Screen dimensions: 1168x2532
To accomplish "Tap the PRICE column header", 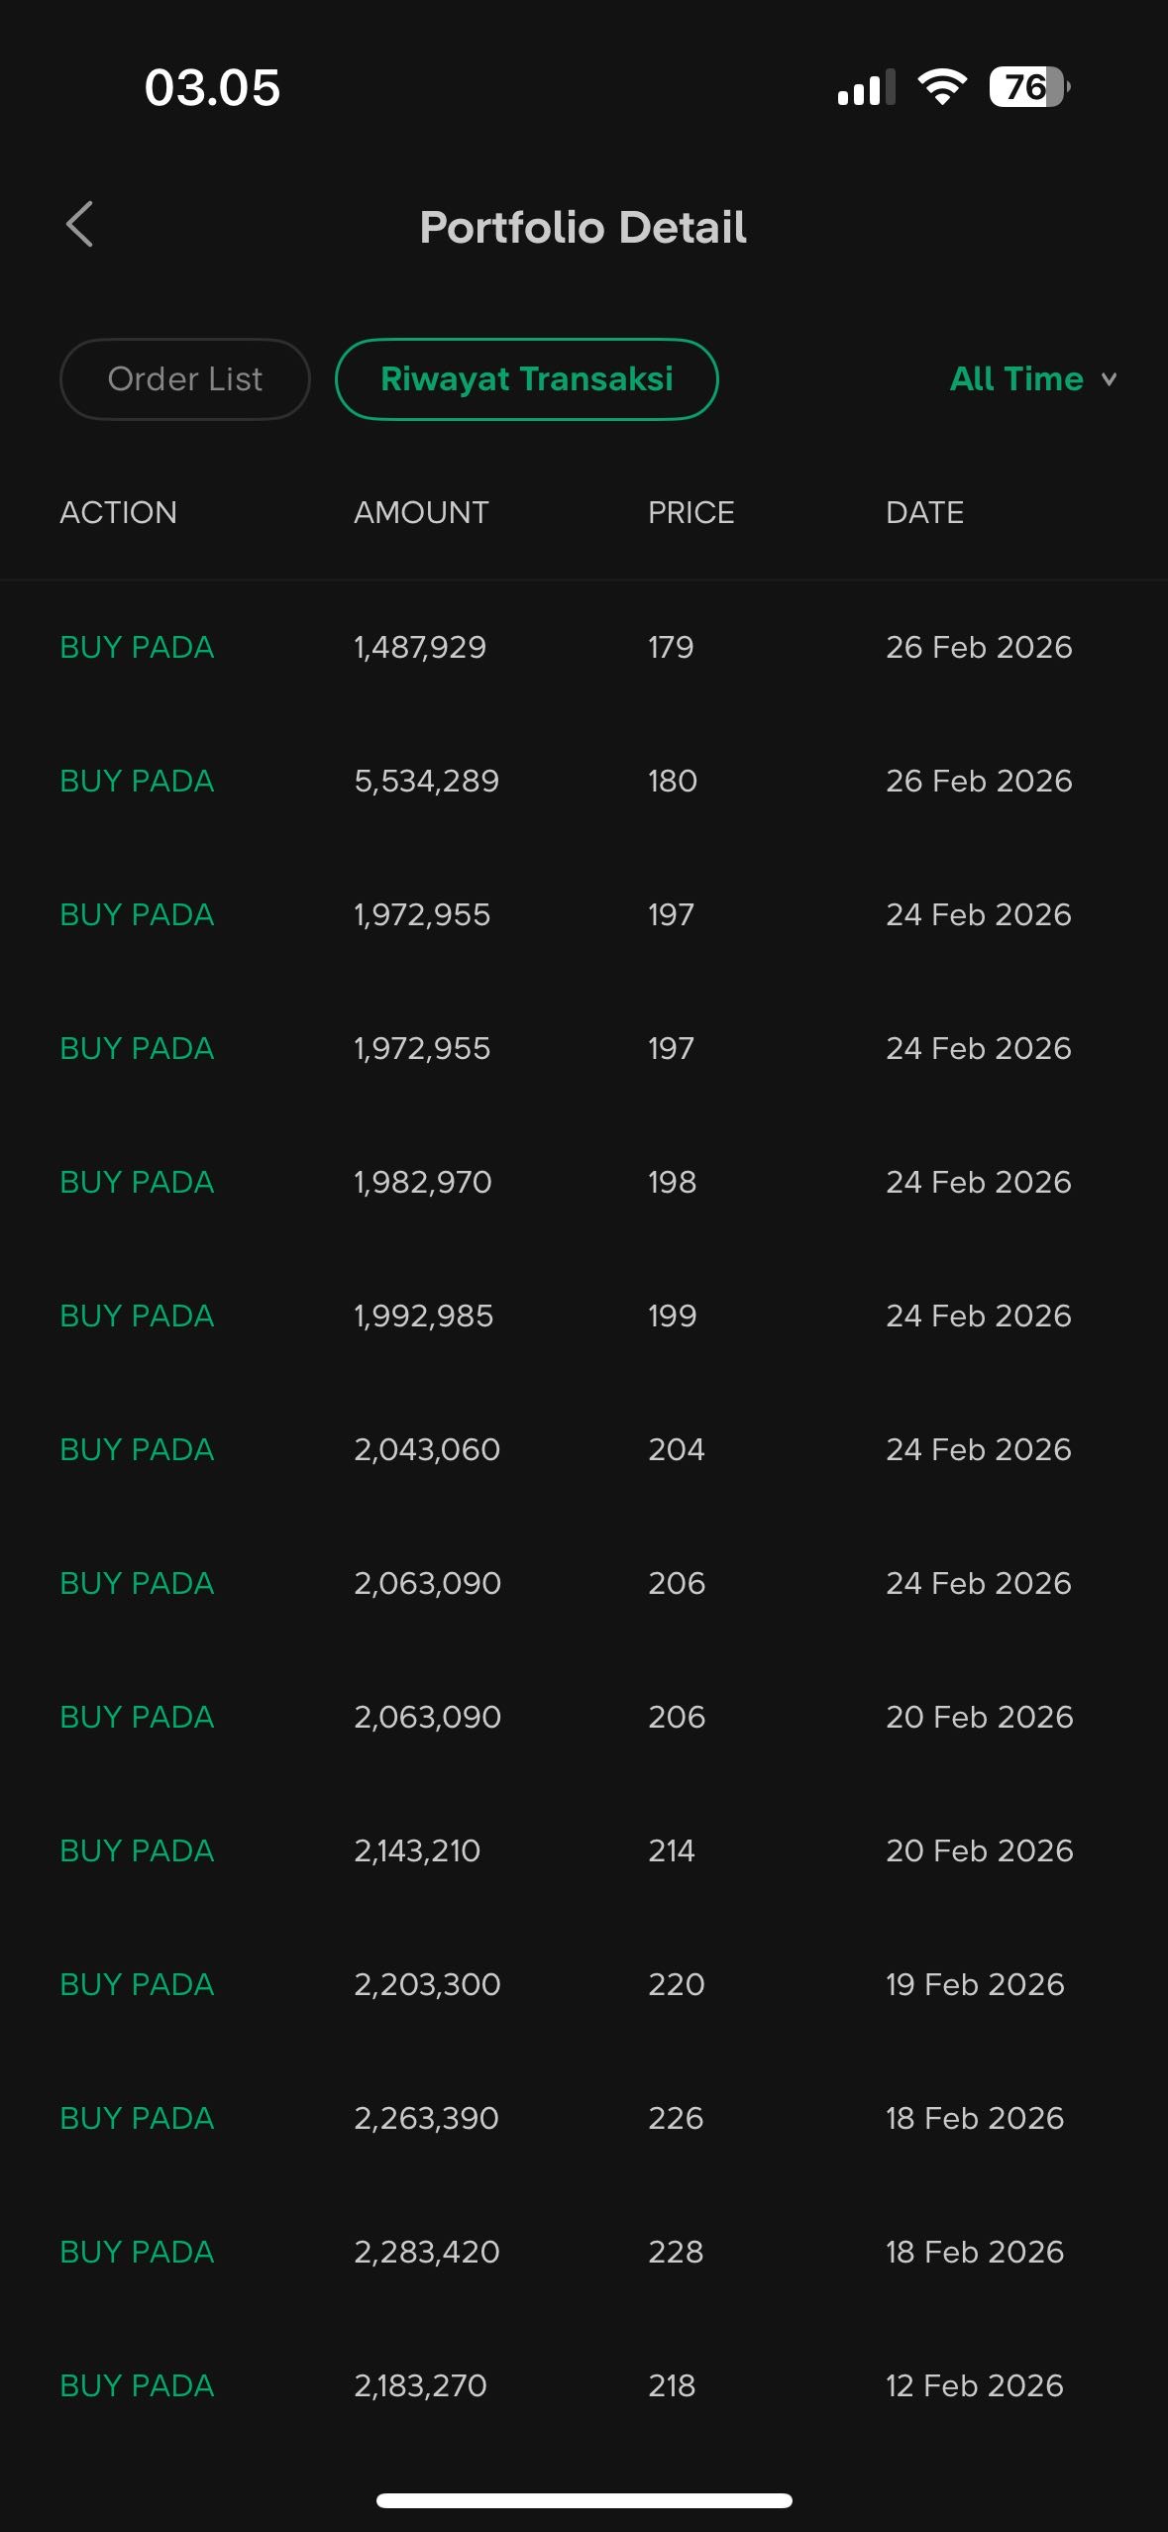I will pyautogui.click(x=690, y=512).
